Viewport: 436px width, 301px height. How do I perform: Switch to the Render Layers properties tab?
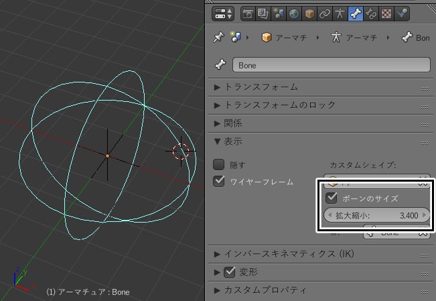pyautogui.click(x=263, y=13)
